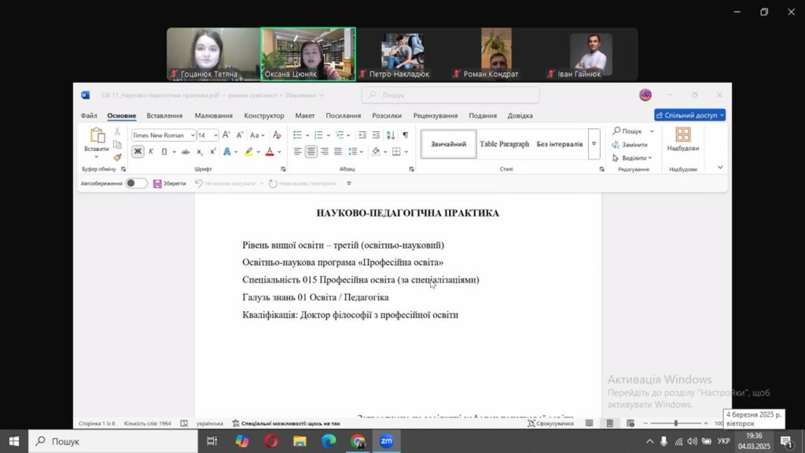The image size is (805, 453).
Task: Click the Зберегти save button
Action: 170,183
